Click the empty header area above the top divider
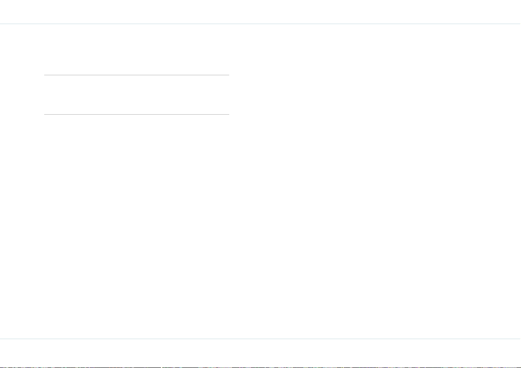Image resolution: width=521 pixels, height=368 pixels. click(261, 12)
